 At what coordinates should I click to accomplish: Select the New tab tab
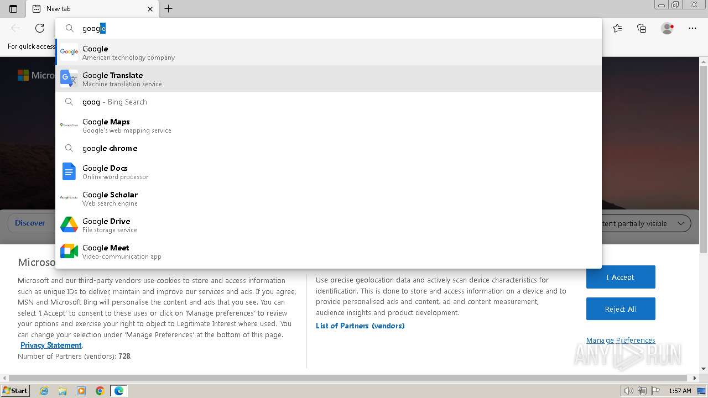[93, 9]
